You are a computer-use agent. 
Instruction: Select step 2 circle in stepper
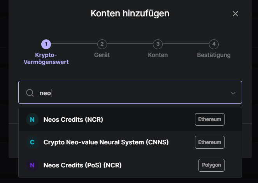click(102, 44)
